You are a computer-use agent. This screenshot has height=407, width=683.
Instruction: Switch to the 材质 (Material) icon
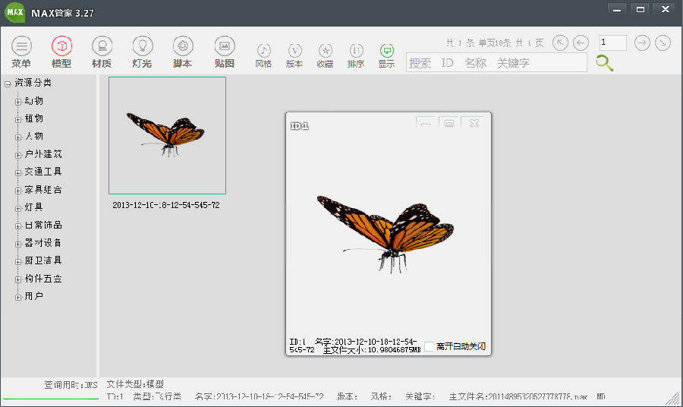tap(102, 46)
